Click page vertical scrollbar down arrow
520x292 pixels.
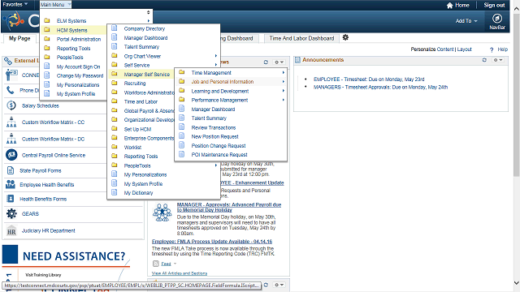[517, 283]
